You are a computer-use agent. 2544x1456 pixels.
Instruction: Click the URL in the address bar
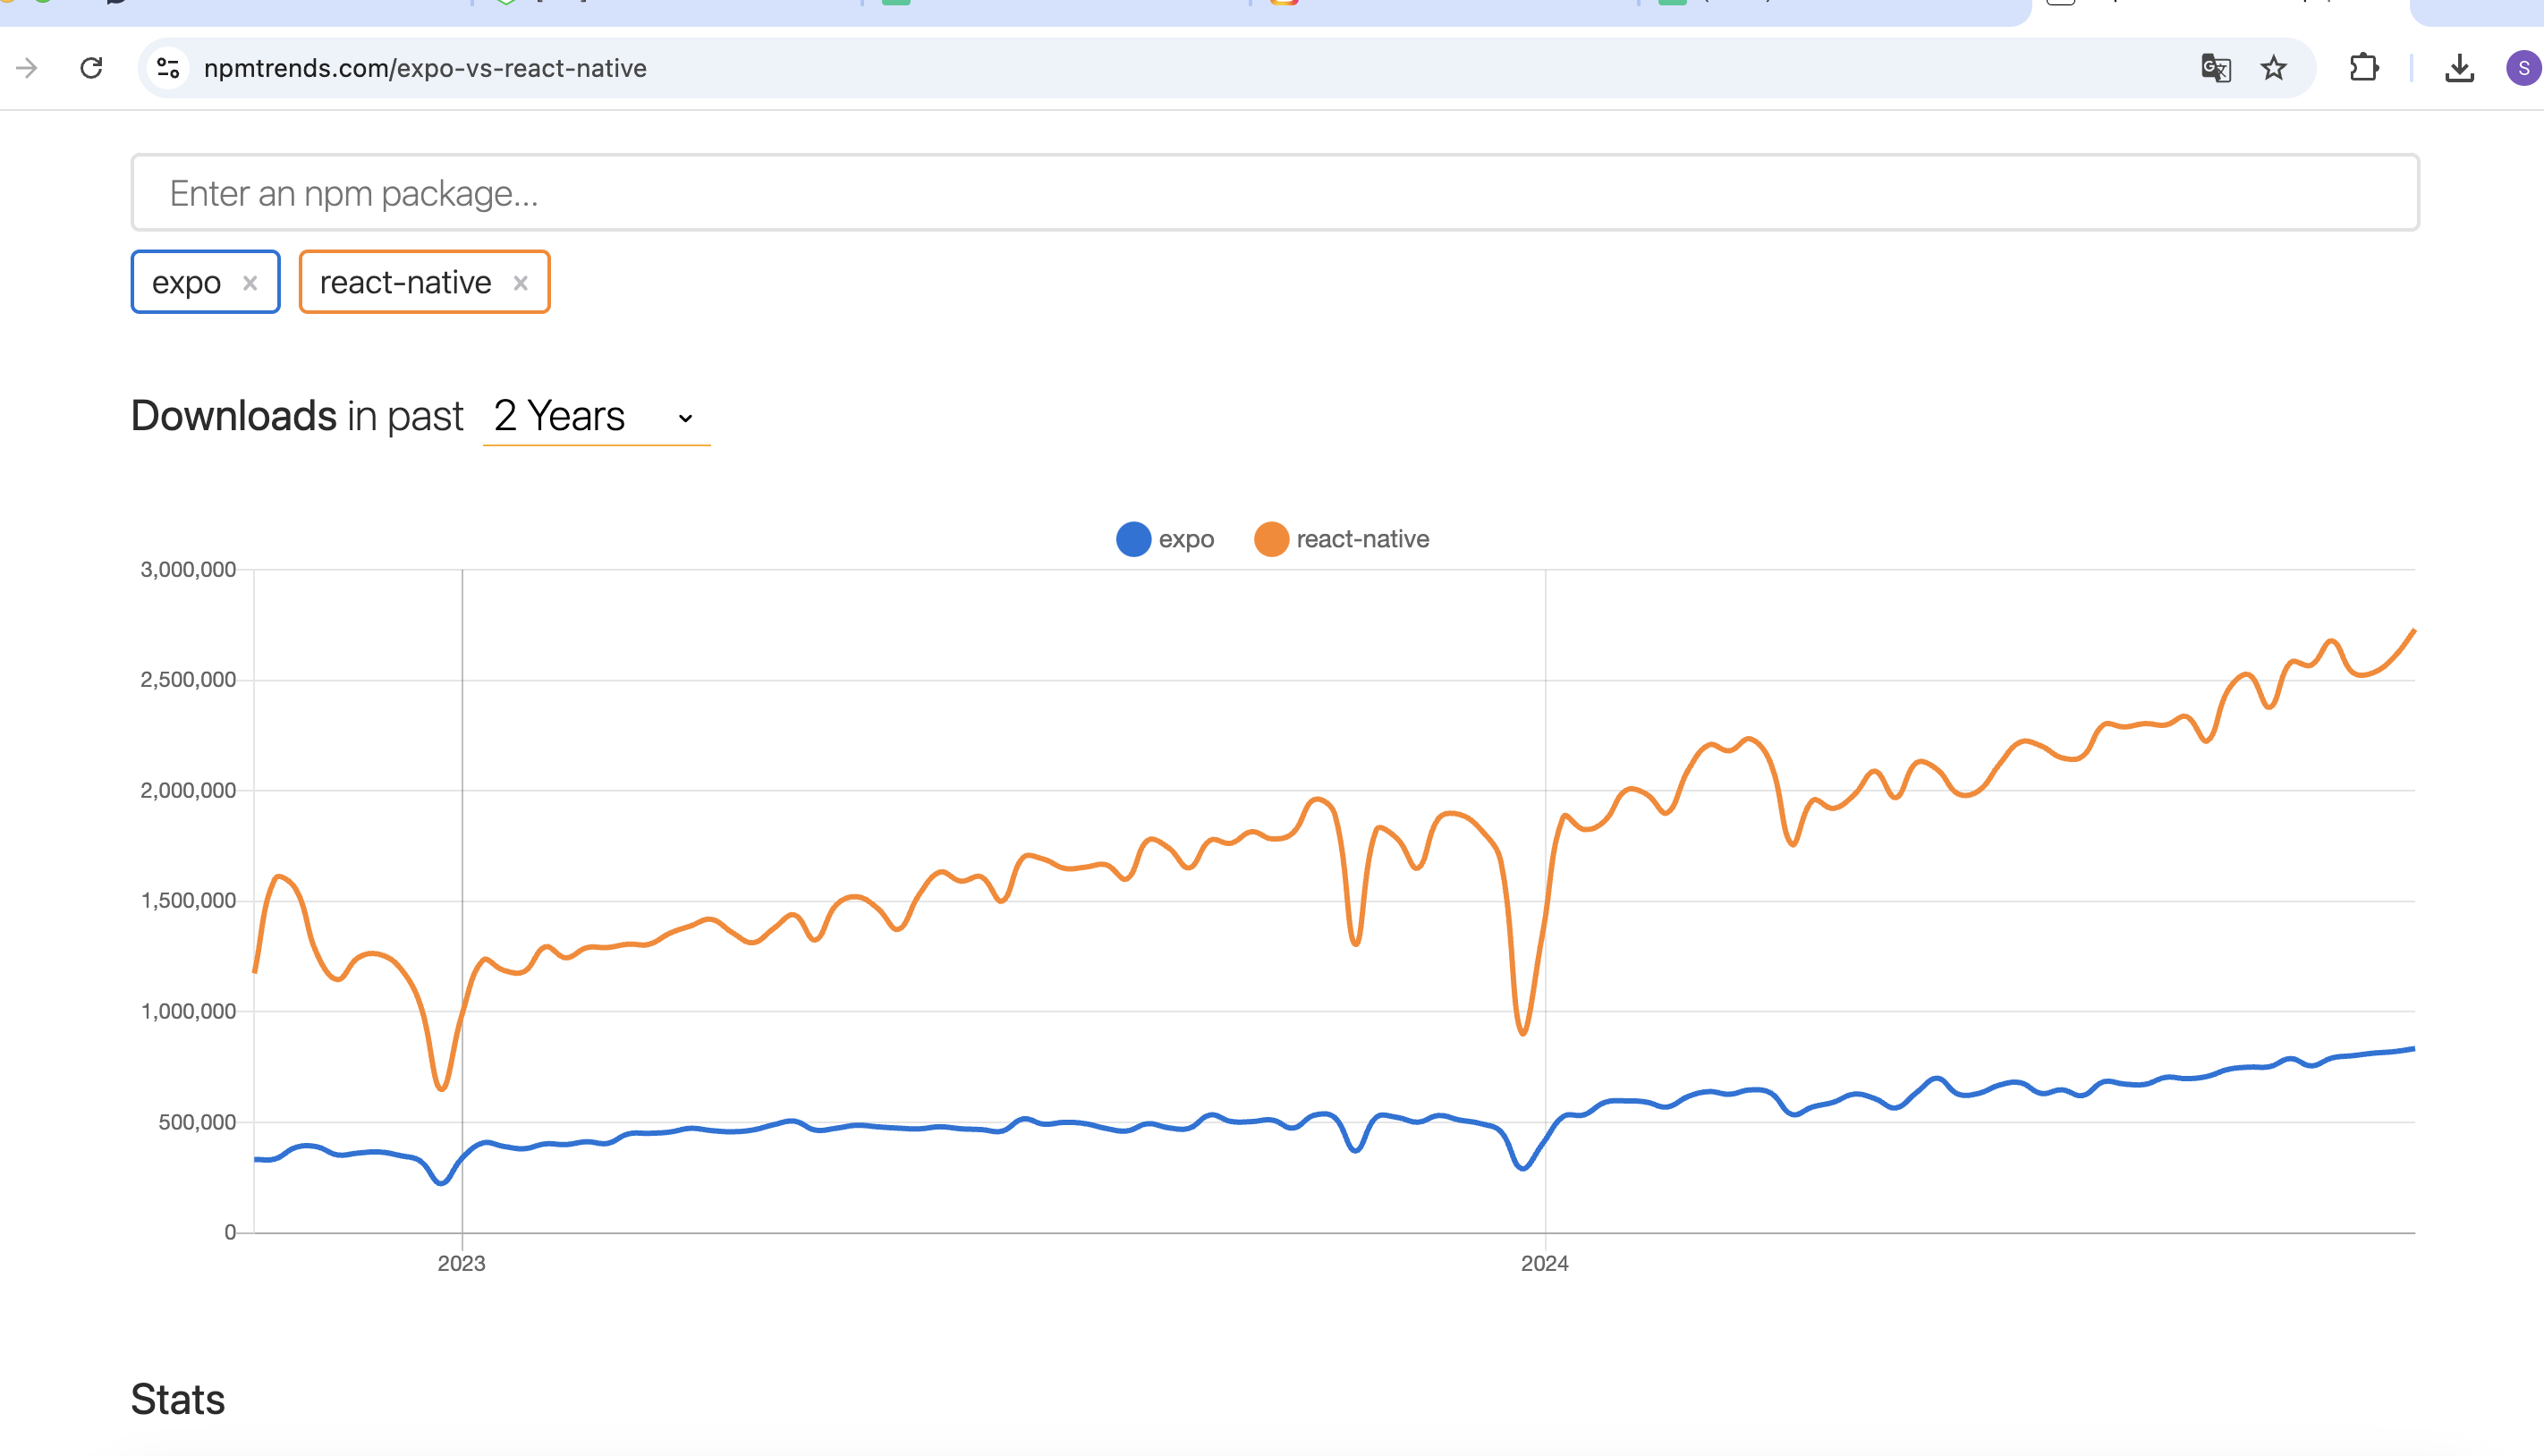[x=425, y=68]
